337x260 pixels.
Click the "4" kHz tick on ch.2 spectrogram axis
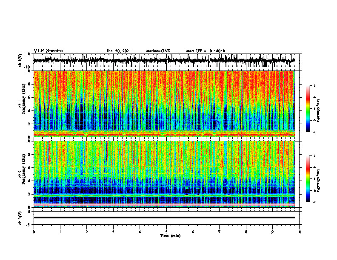[x=29, y=181]
